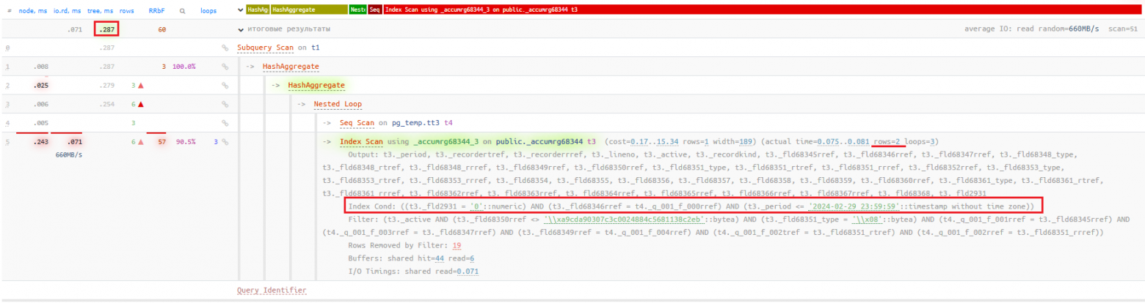Open link icon for Nested Loop row

point(225,105)
